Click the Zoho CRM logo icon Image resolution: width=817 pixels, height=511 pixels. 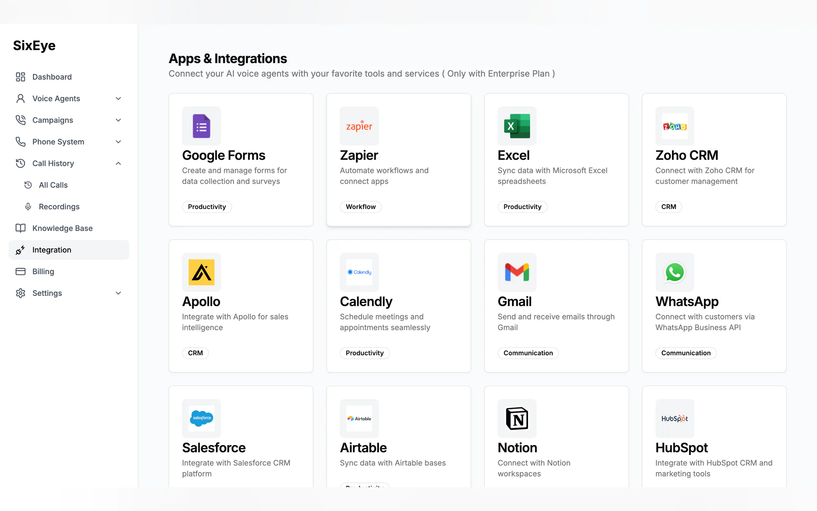pyautogui.click(x=675, y=126)
